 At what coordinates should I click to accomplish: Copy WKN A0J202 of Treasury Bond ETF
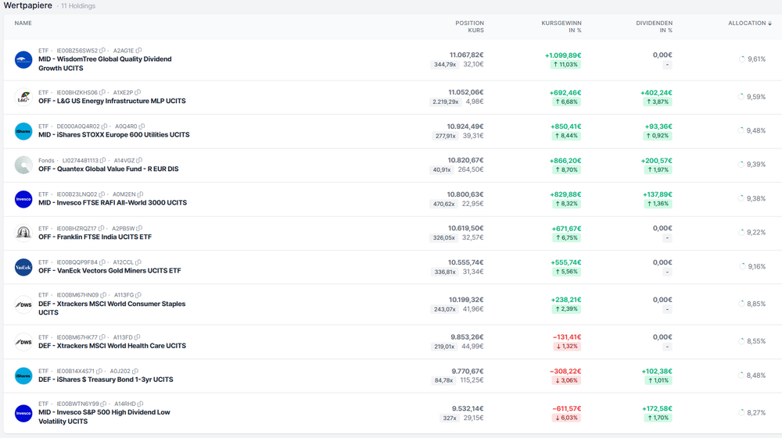(135, 371)
